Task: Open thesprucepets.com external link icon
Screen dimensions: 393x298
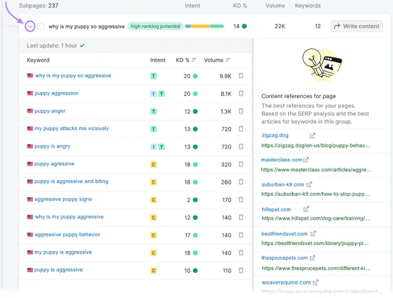Action: [x=312, y=258]
